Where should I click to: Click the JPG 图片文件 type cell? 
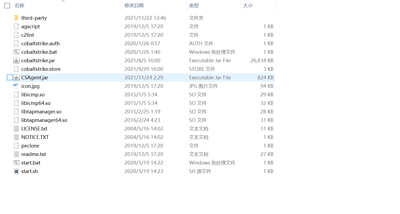coord(203,86)
